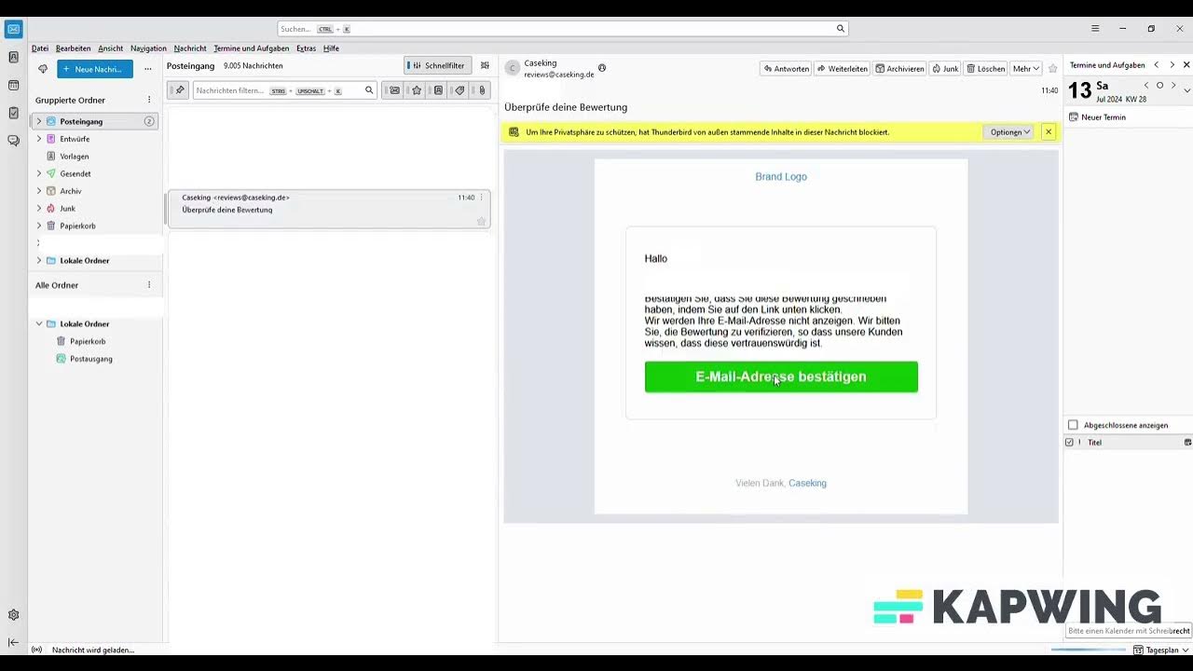
Task: Expand the Entwürfe folder
Action: click(39, 139)
